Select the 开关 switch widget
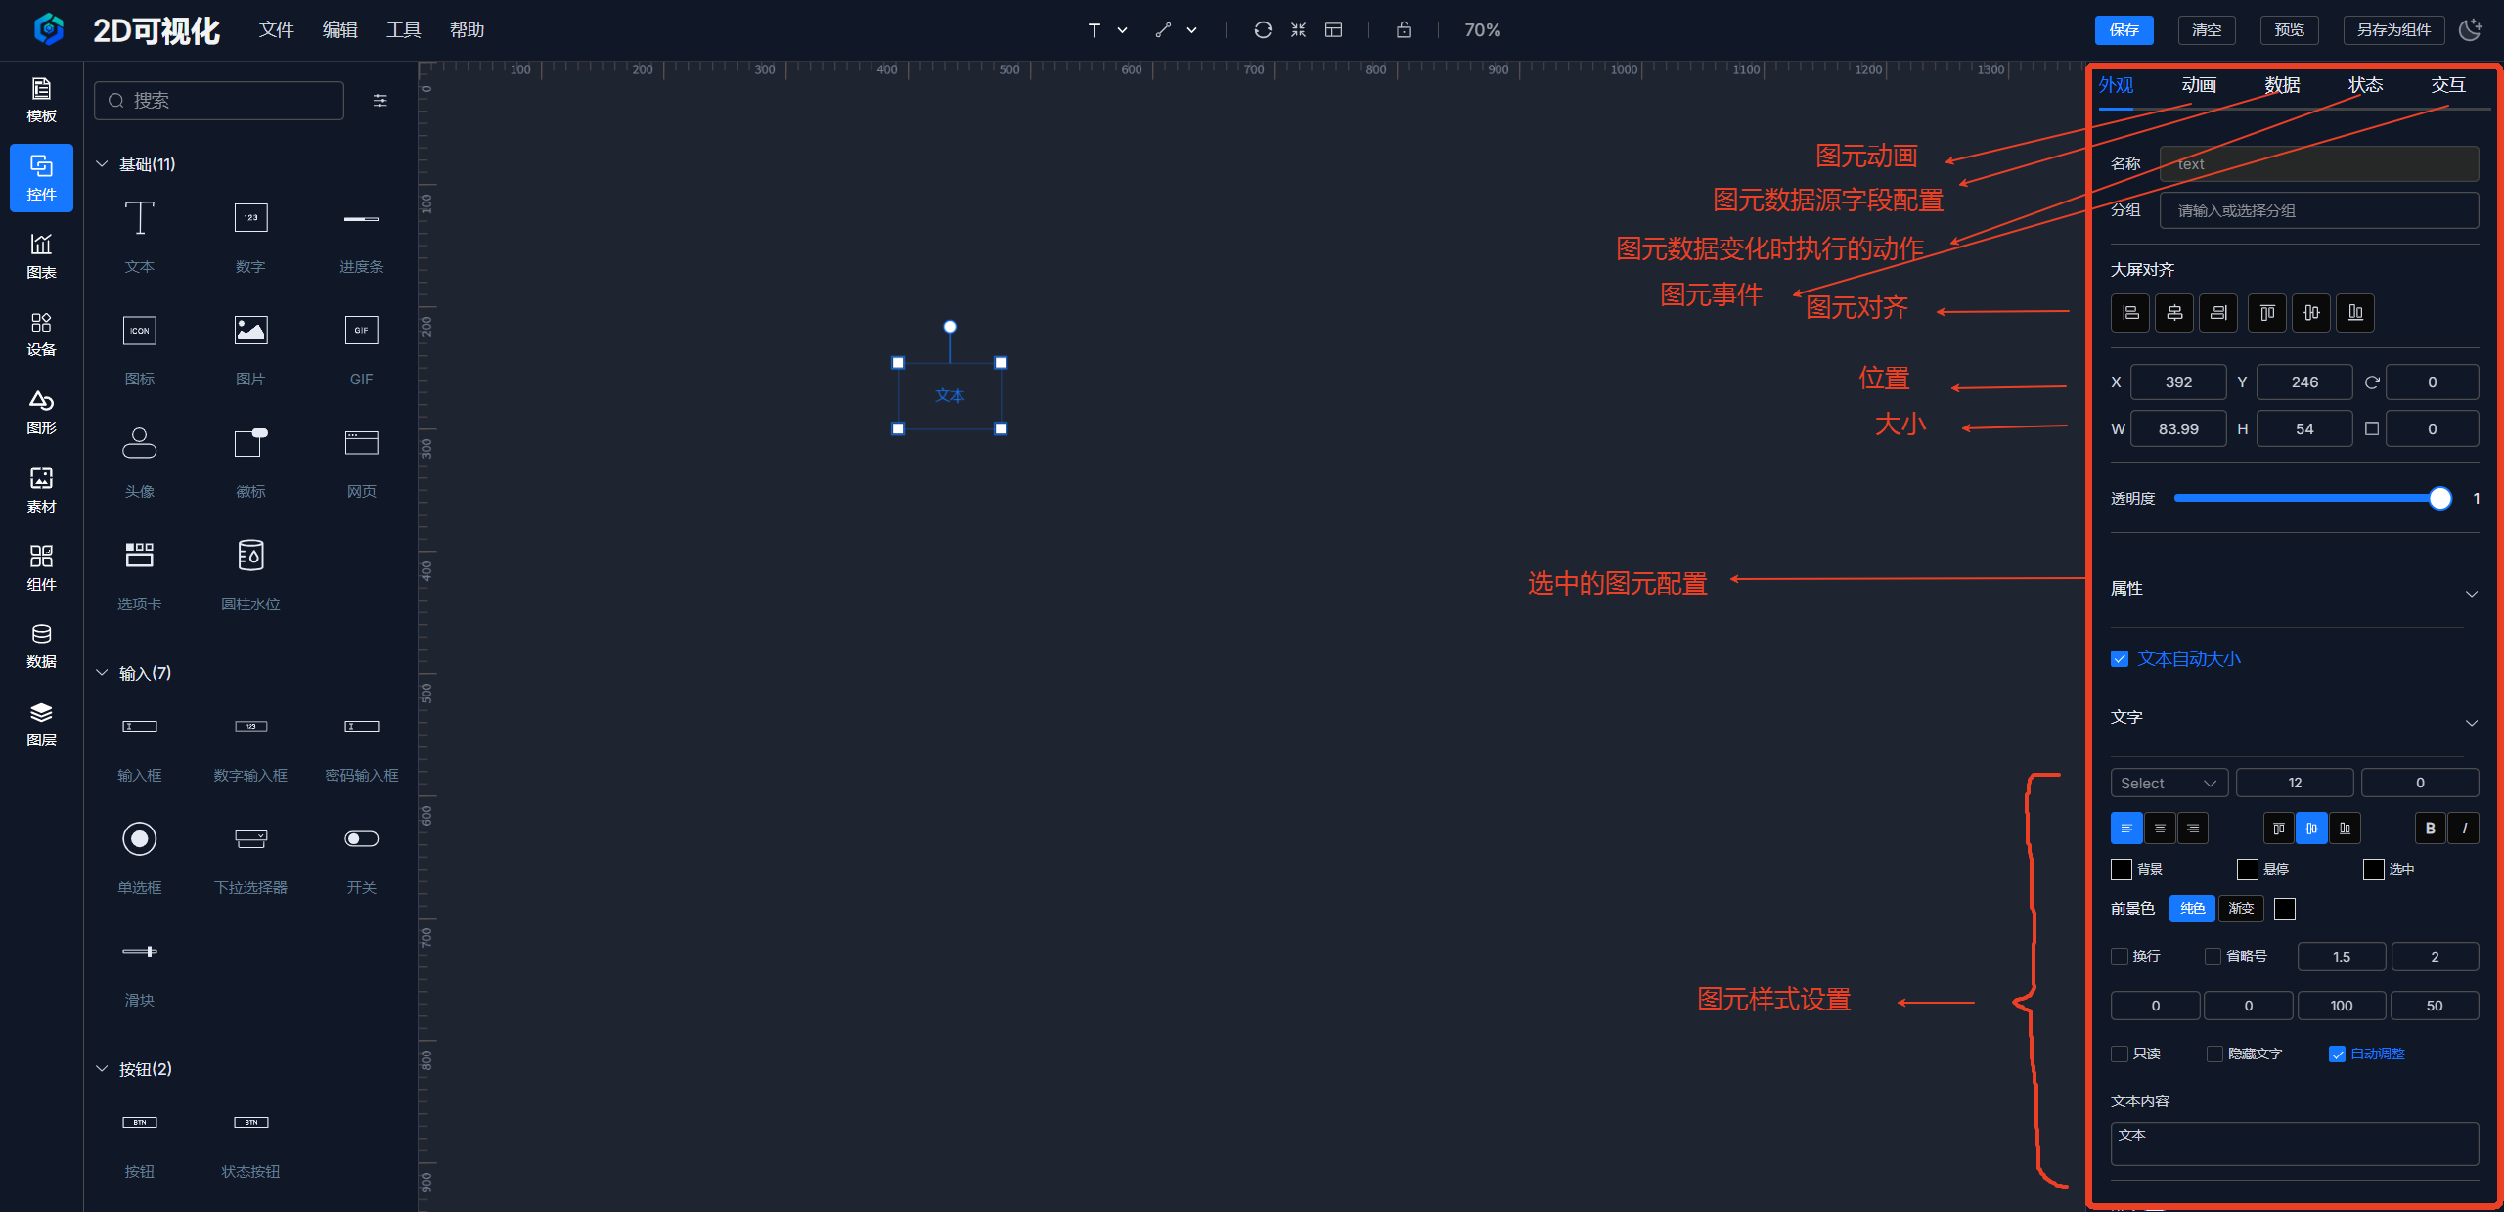Viewport: 2504px width, 1212px height. tap(361, 839)
